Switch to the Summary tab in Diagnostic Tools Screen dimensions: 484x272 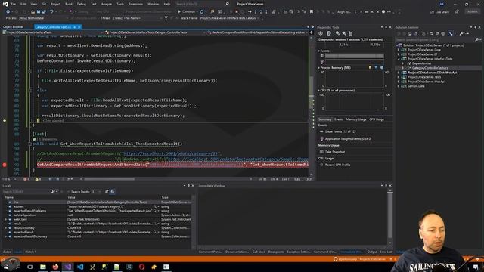[x=324, y=119]
